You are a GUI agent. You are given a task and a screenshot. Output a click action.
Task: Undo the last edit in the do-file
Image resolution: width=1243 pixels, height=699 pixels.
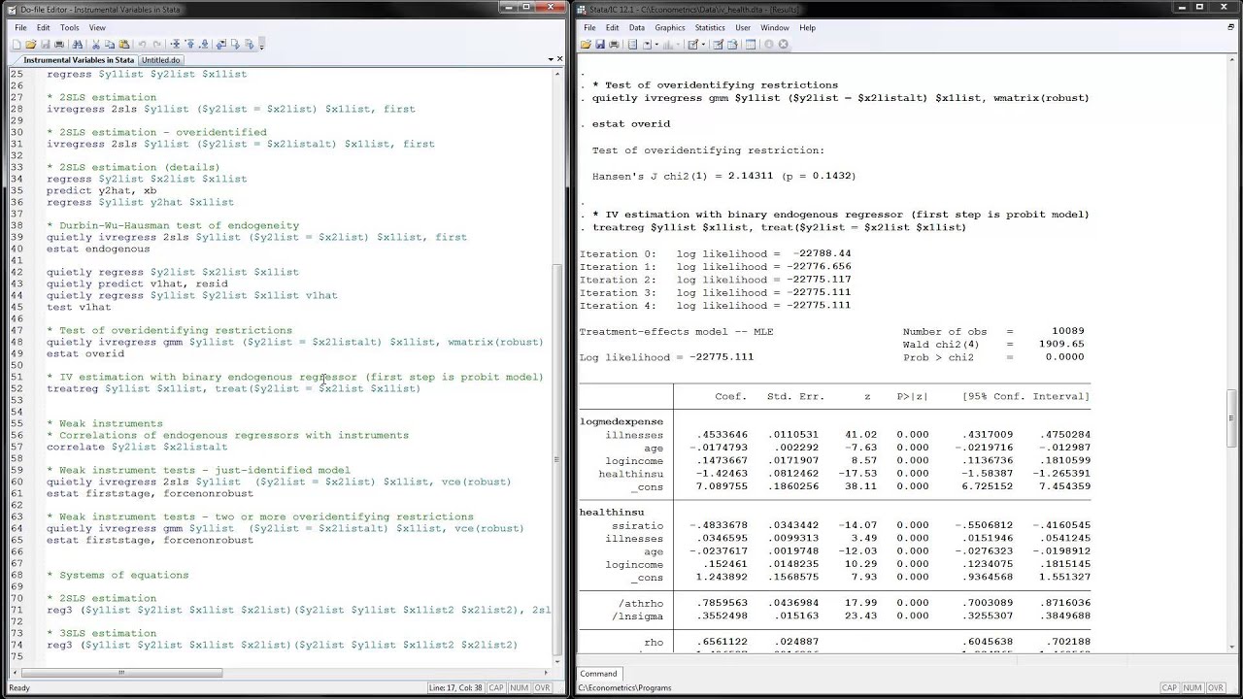[143, 44]
